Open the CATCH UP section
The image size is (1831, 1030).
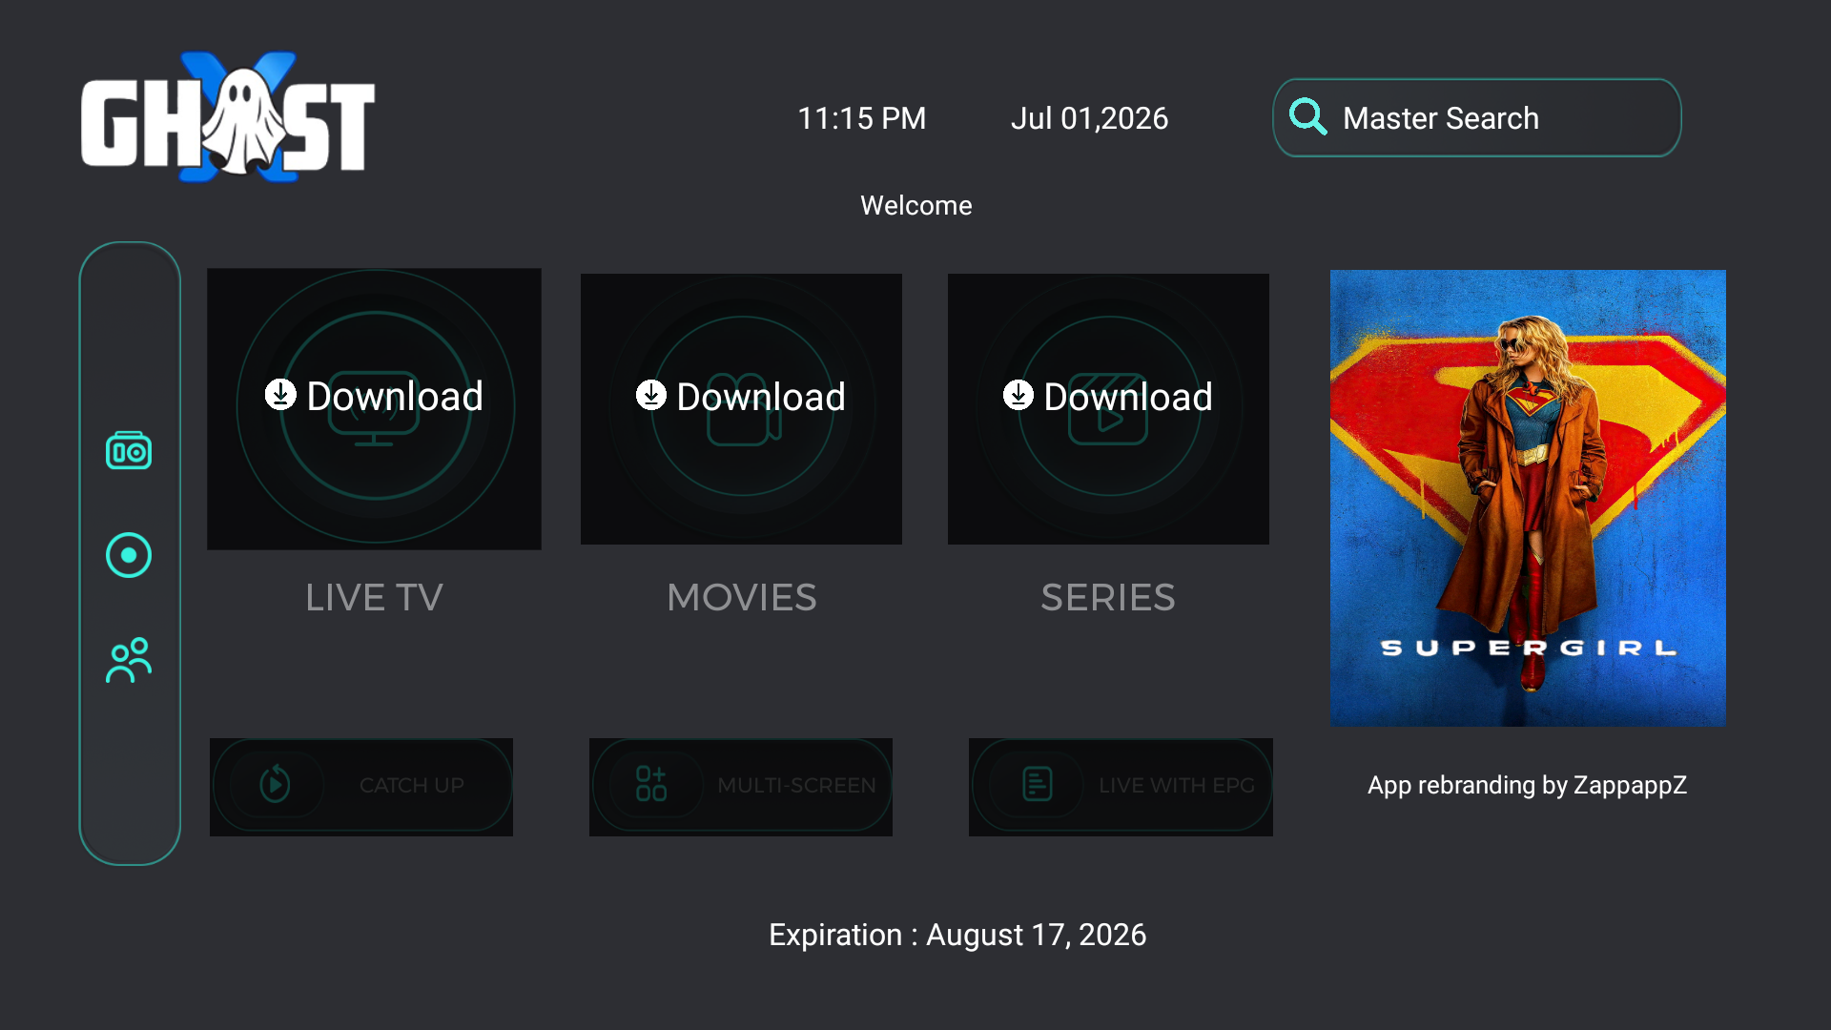tap(361, 787)
